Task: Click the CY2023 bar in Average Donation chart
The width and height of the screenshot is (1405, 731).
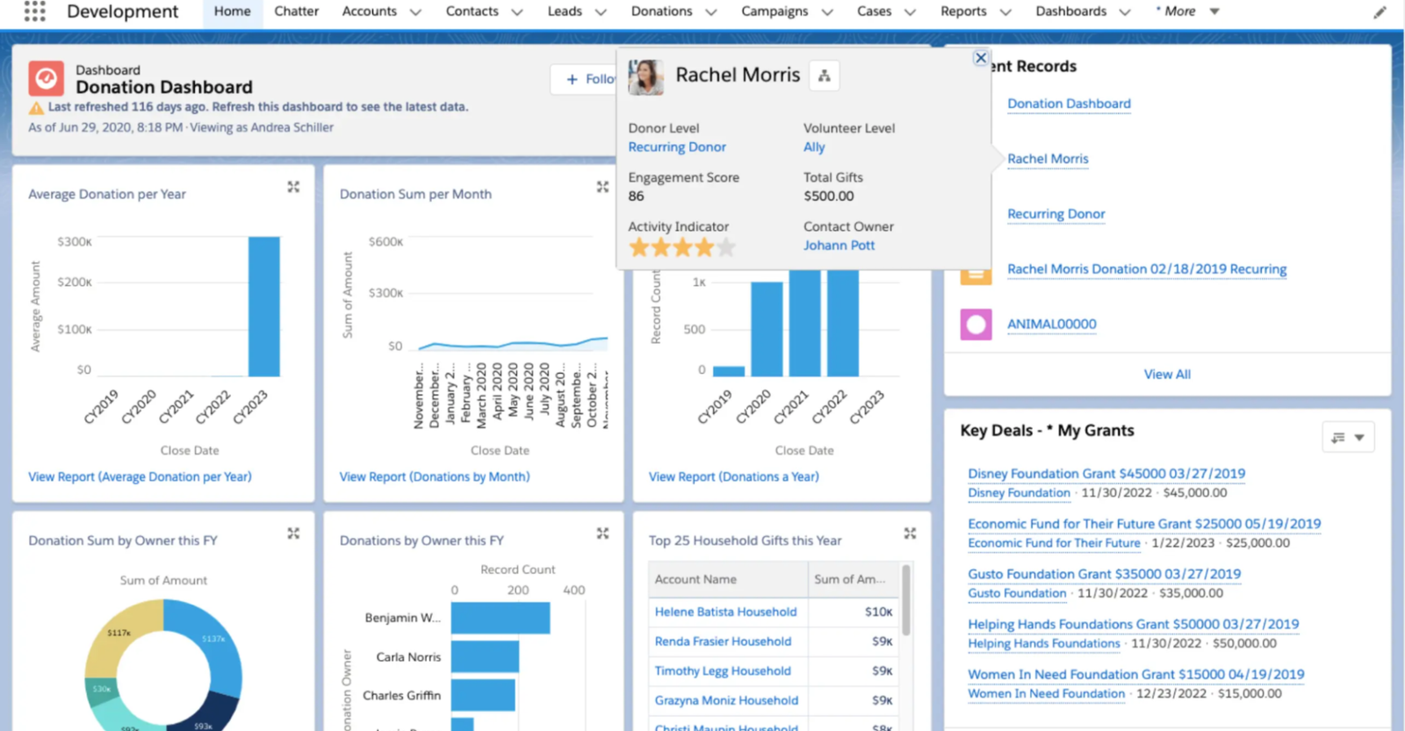Action: click(x=263, y=306)
